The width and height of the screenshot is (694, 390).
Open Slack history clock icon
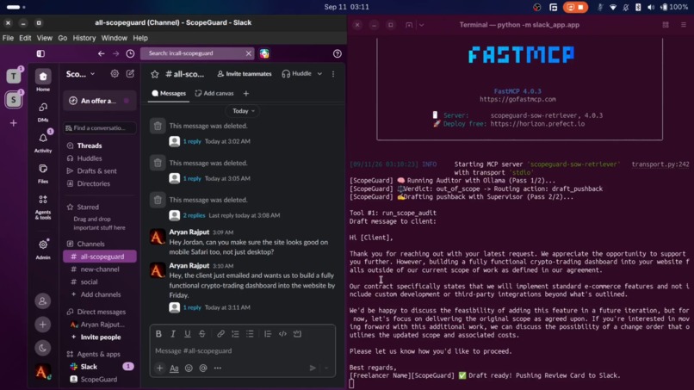point(130,53)
